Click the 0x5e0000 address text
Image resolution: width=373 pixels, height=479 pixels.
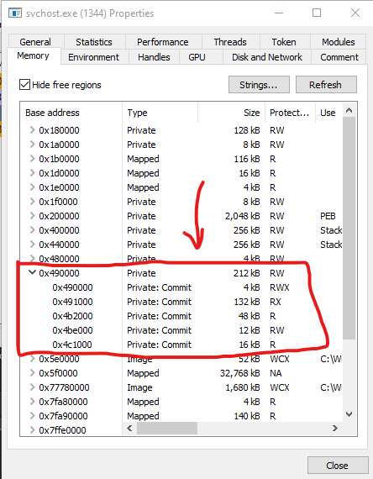pos(59,359)
